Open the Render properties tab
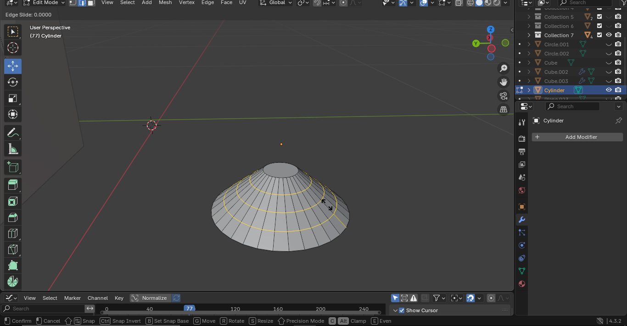The image size is (627, 326). [x=522, y=138]
